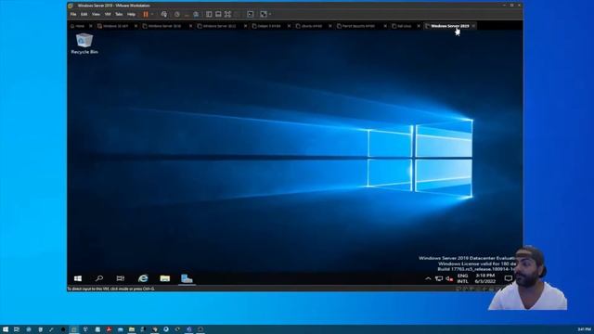Image resolution: width=594 pixels, height=334 pixels.
Task: Open host File Explorer taskbar icon
Action: (x=132, y=329)
